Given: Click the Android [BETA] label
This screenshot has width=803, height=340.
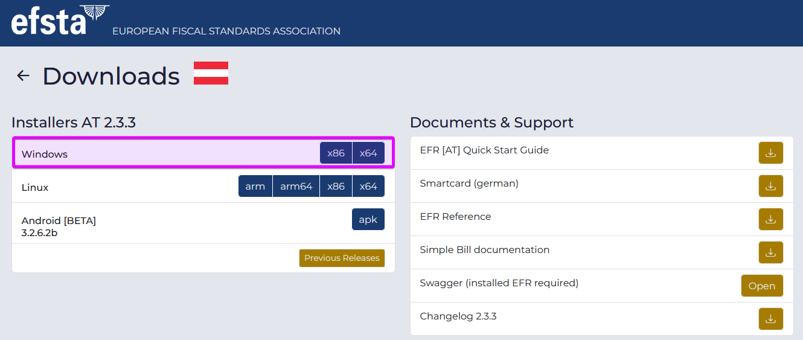Looking at the screenshot, I should tap(59, 220).
